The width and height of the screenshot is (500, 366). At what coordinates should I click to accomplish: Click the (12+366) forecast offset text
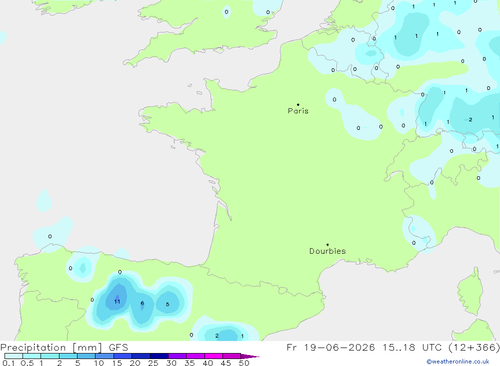point(474,347)
